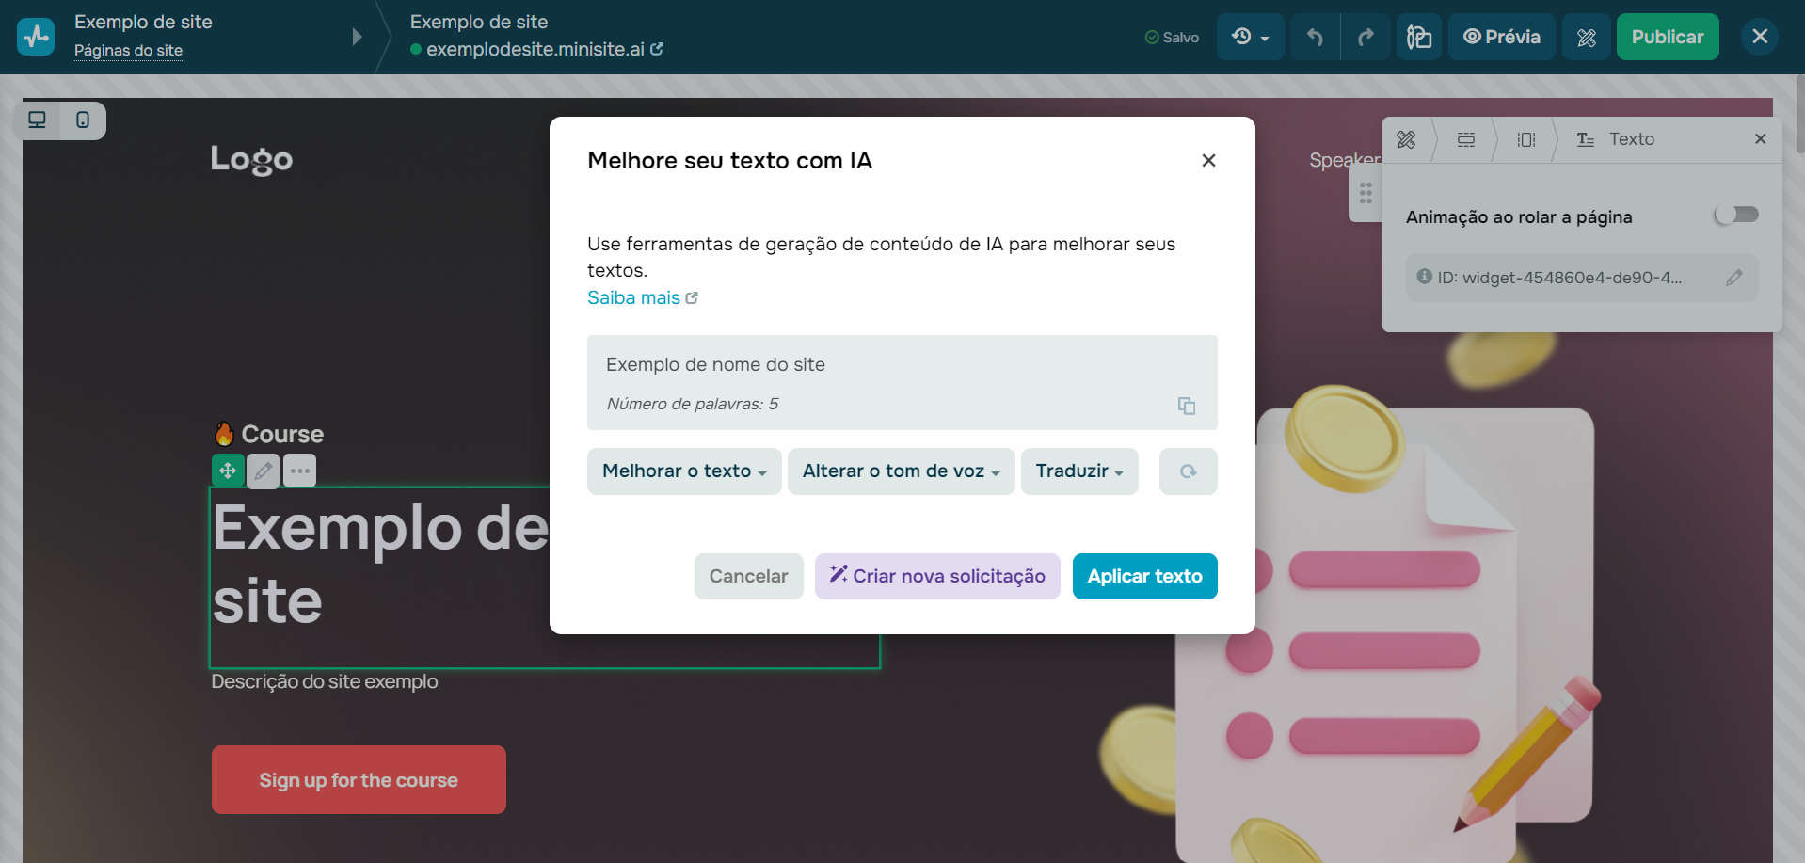Undo the last change
1805x863 pixels.
1314,37
